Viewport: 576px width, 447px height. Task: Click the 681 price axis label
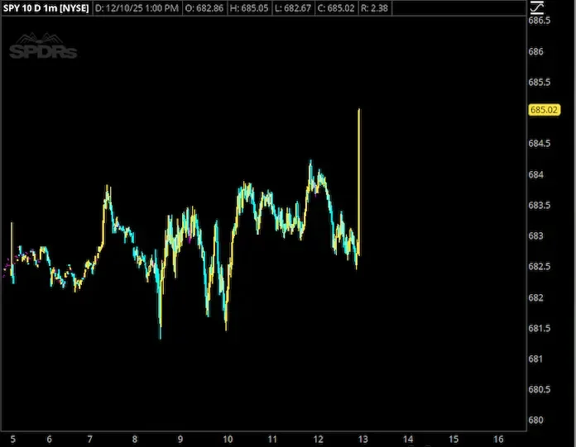pyautogui.click(x=535, y=359)
